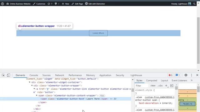Activate the inspect element picker icon
200x112 pixels.
[3, 75]
